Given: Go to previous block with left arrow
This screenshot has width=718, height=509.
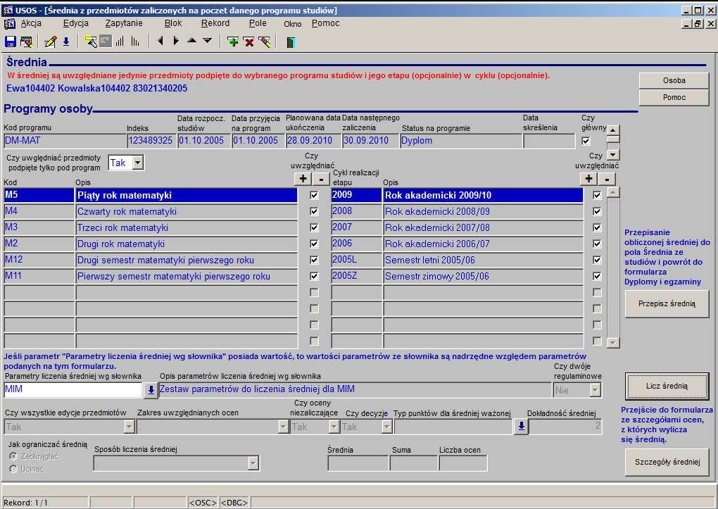Looking at the screenshot, I should [160, 41].
